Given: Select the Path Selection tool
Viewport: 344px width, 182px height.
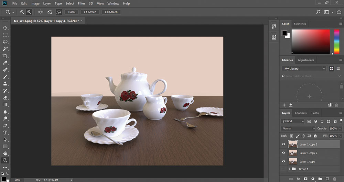Looking at the screenshot, I should (5, 140).
